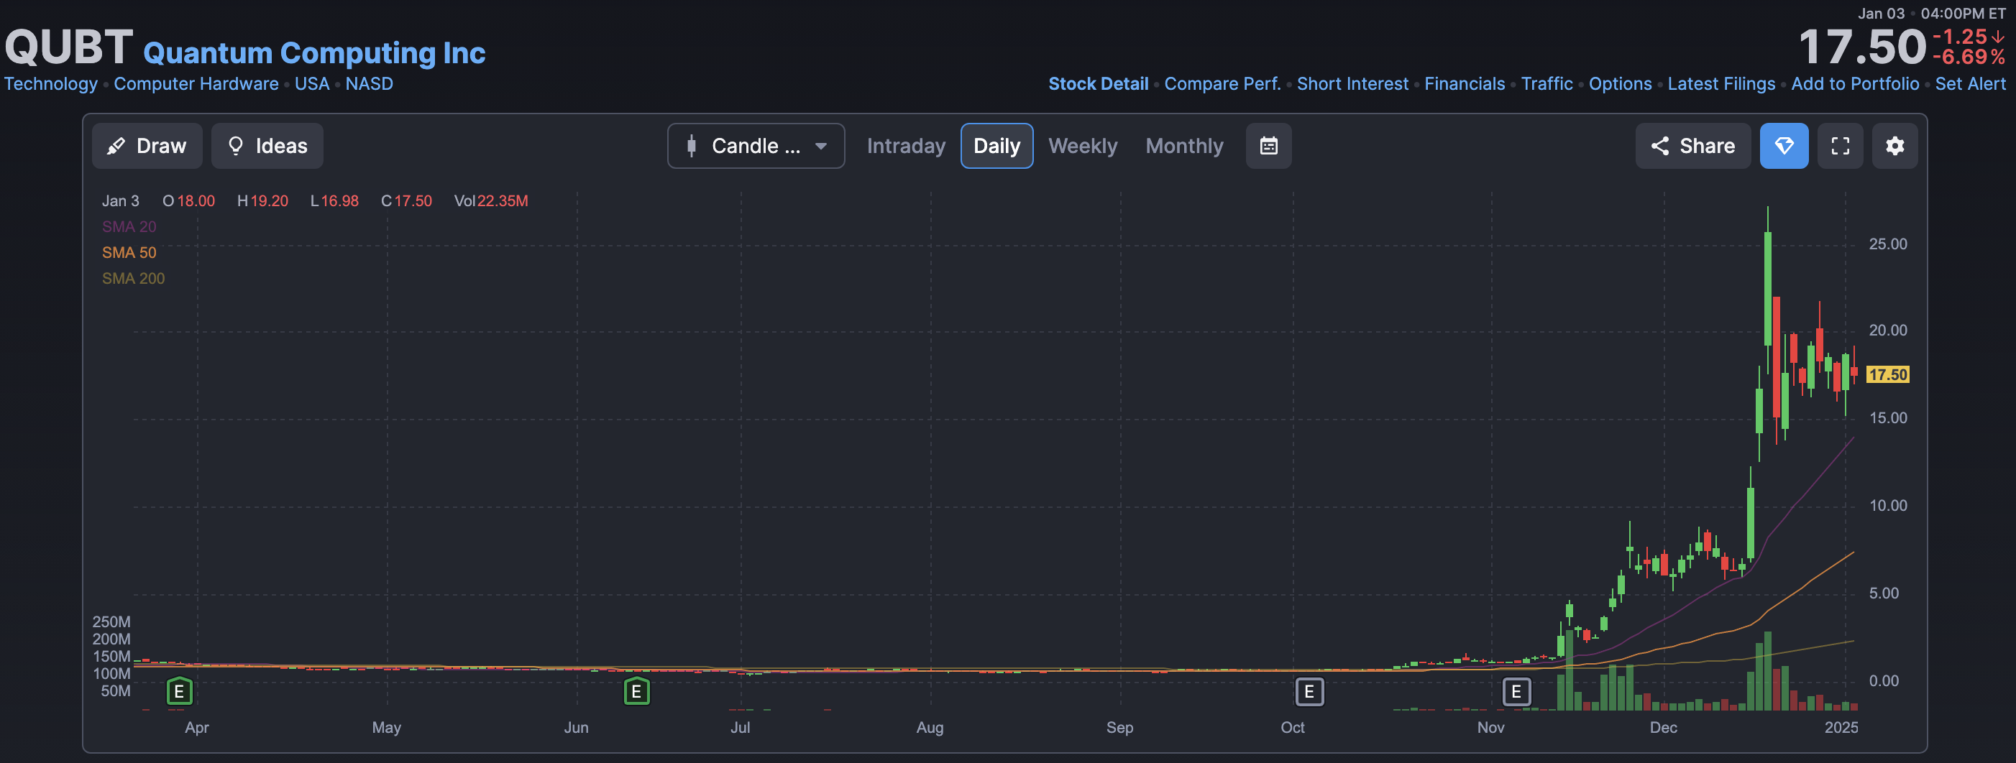Click the -6.69% change value

(1969, 57)
